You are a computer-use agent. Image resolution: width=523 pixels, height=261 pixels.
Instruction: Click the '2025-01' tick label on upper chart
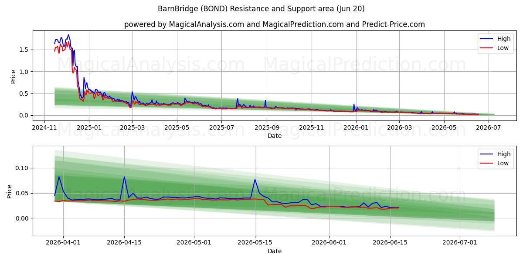(89, 127)
